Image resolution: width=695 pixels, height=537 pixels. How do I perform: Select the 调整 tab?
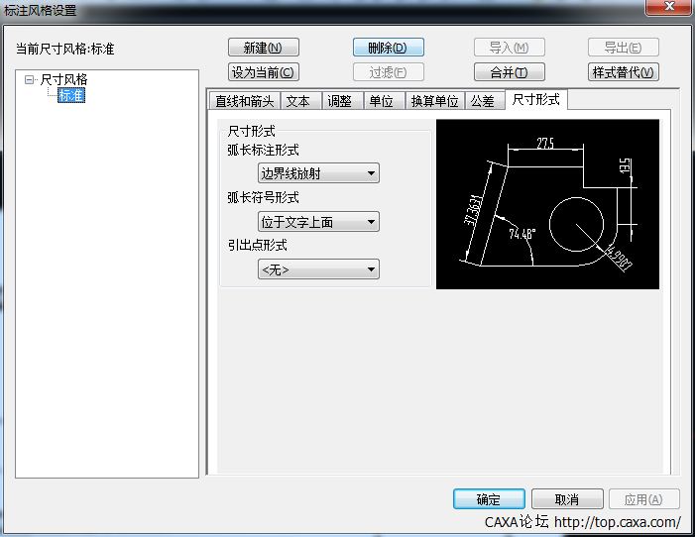coord(339,101)
